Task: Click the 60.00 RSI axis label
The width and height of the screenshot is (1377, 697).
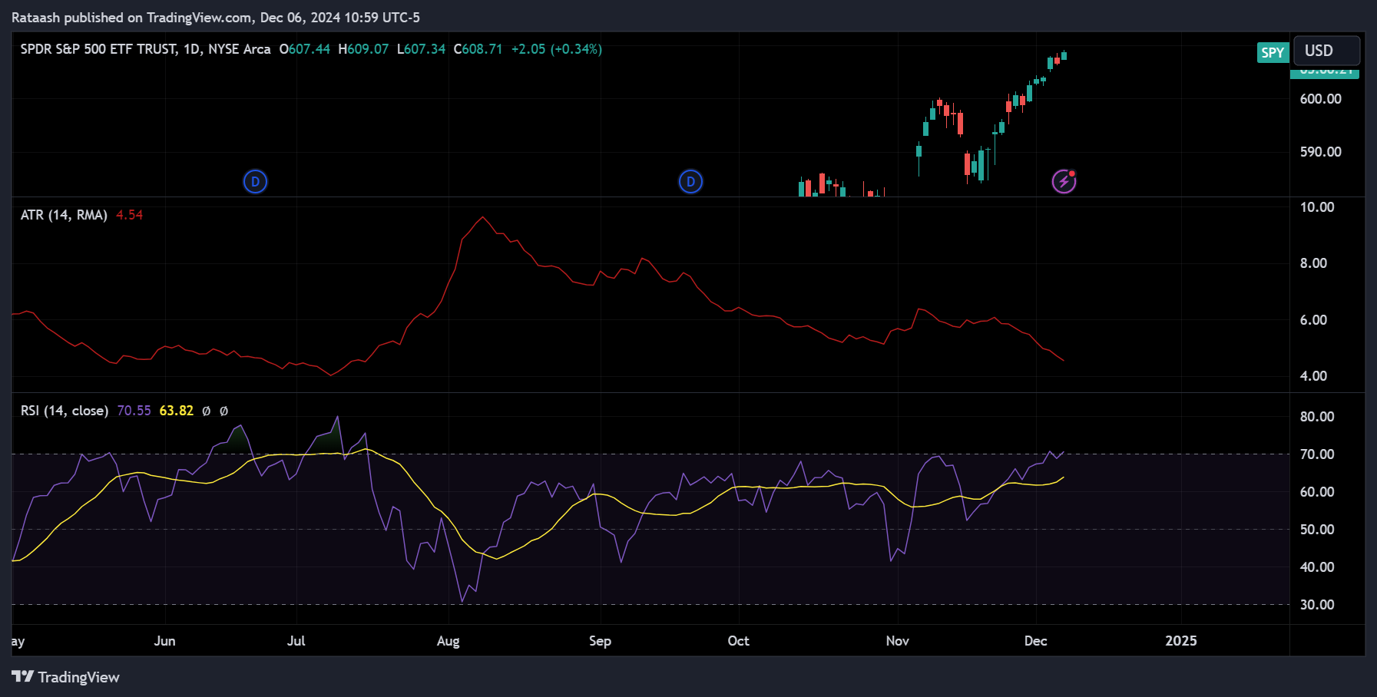Action: (x=1317, y=492)
